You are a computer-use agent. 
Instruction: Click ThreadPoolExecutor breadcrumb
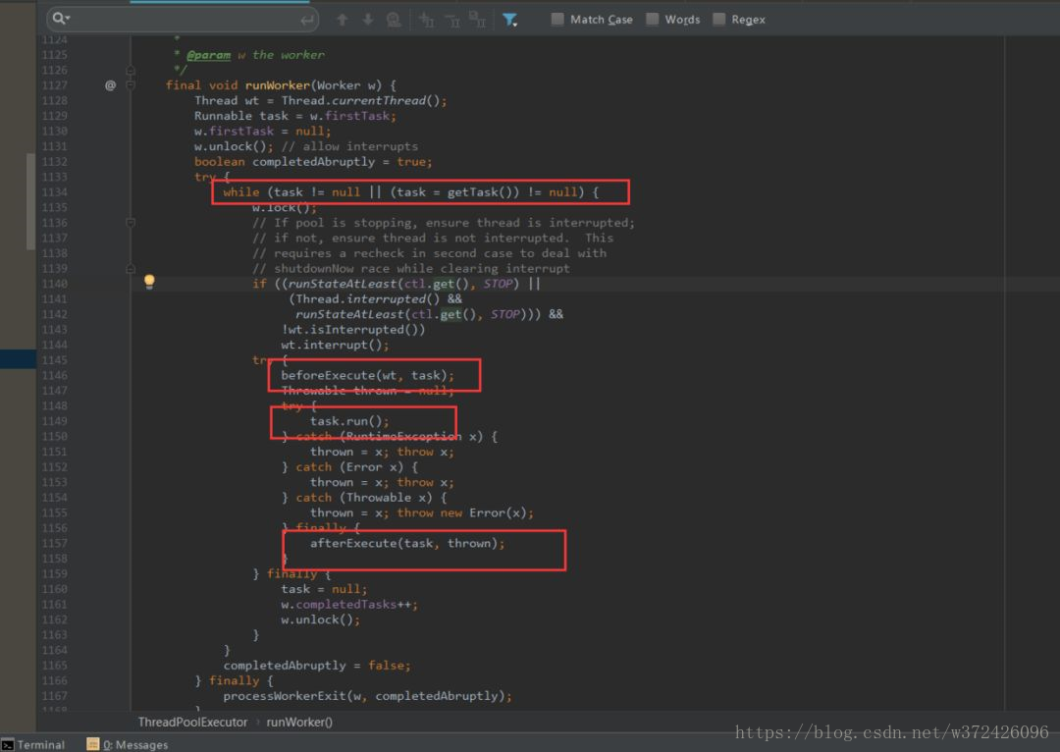192,723
